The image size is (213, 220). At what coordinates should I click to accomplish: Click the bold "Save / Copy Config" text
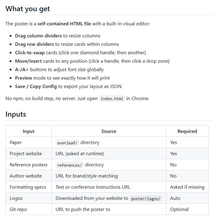36,86
